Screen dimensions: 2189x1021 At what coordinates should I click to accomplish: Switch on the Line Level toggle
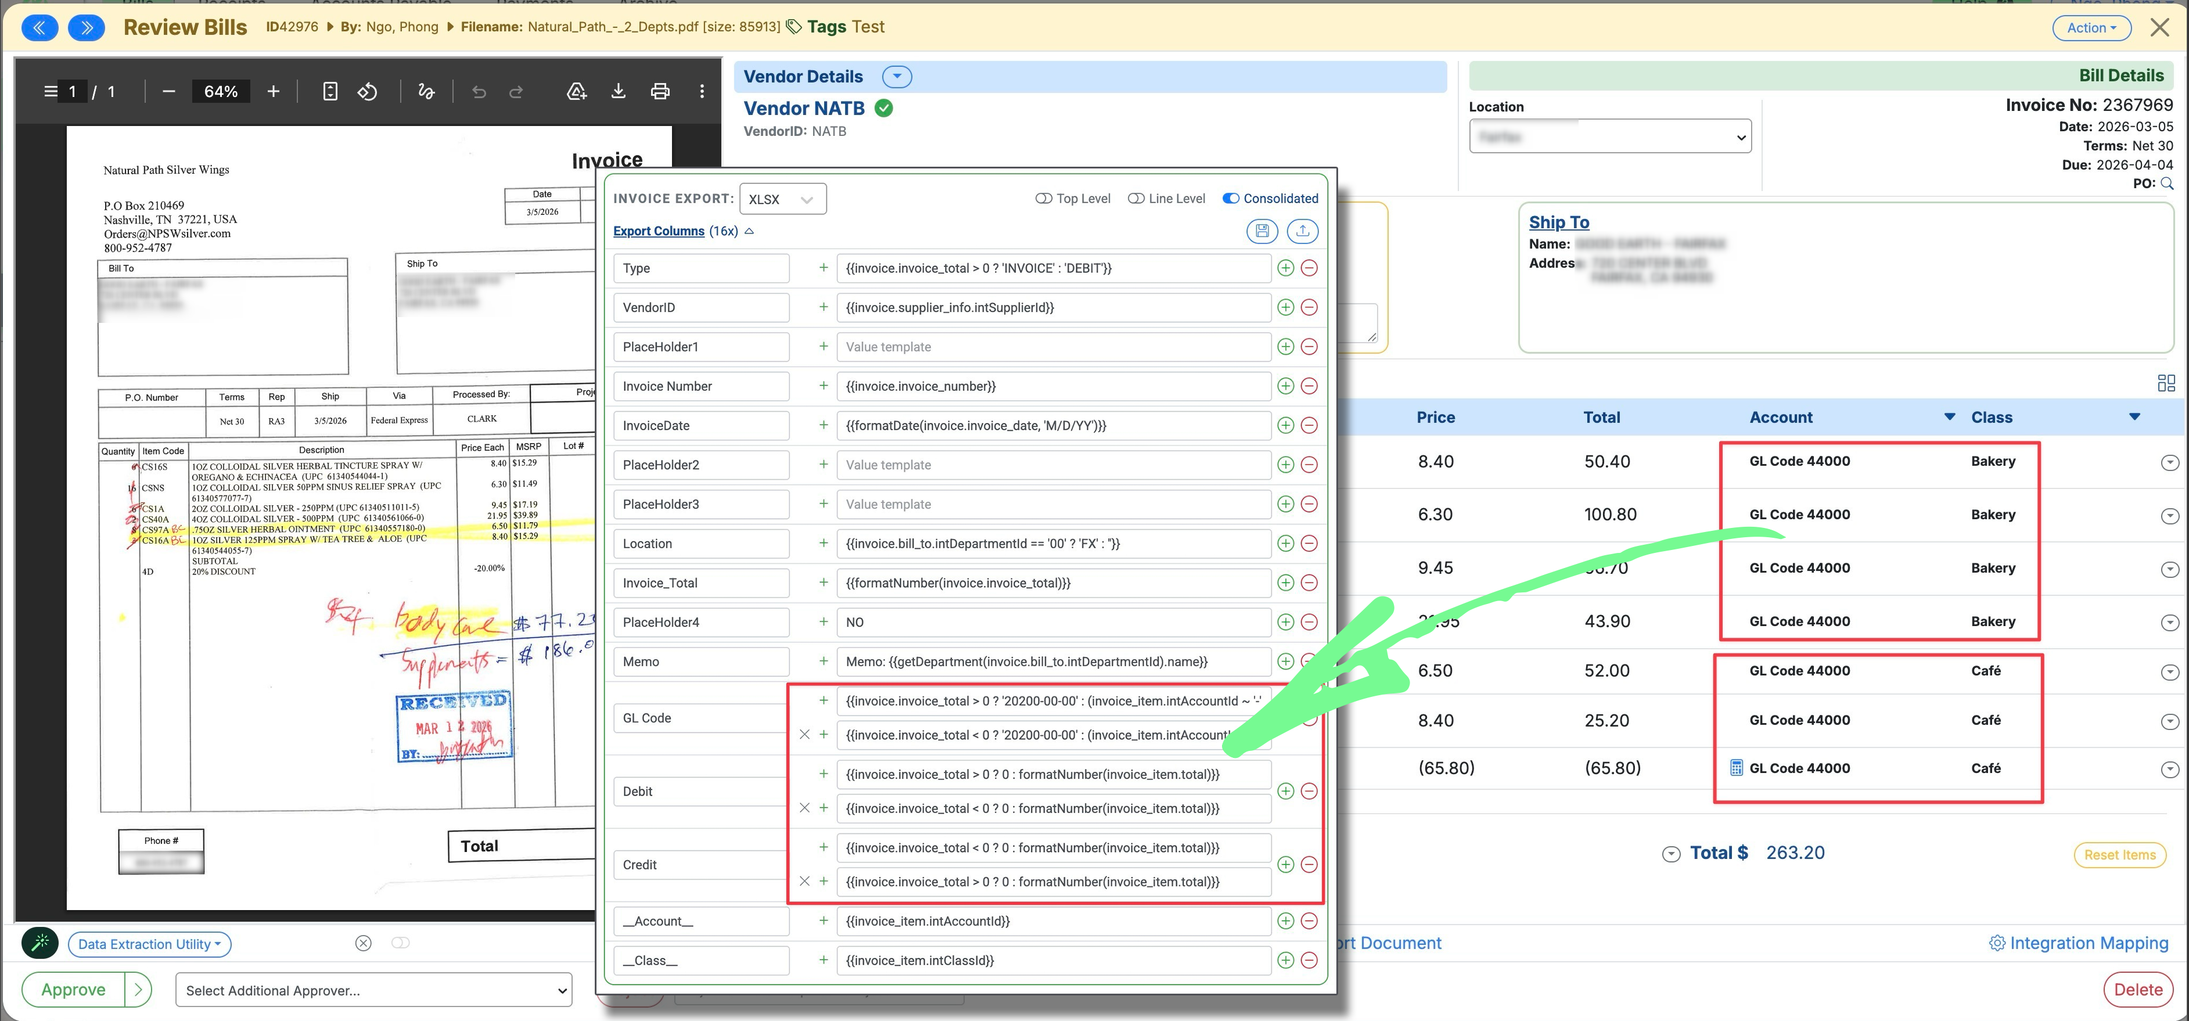[x=1135, y=199]
